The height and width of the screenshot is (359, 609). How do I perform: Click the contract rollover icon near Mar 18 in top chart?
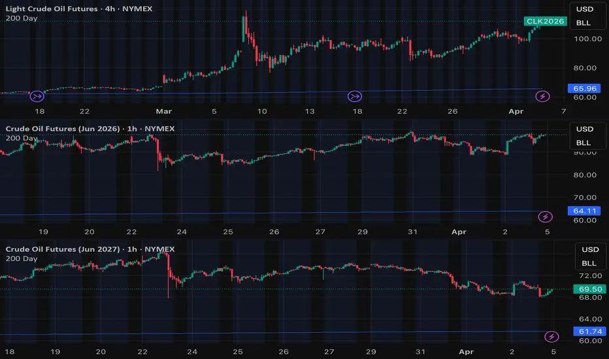[355, 96]
